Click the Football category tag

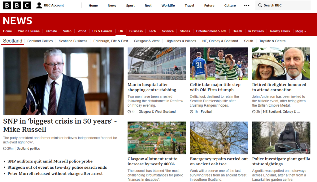click(x=206, y=112)
